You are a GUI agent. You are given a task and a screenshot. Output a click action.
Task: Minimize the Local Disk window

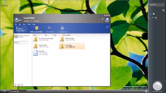coord(105,16)
